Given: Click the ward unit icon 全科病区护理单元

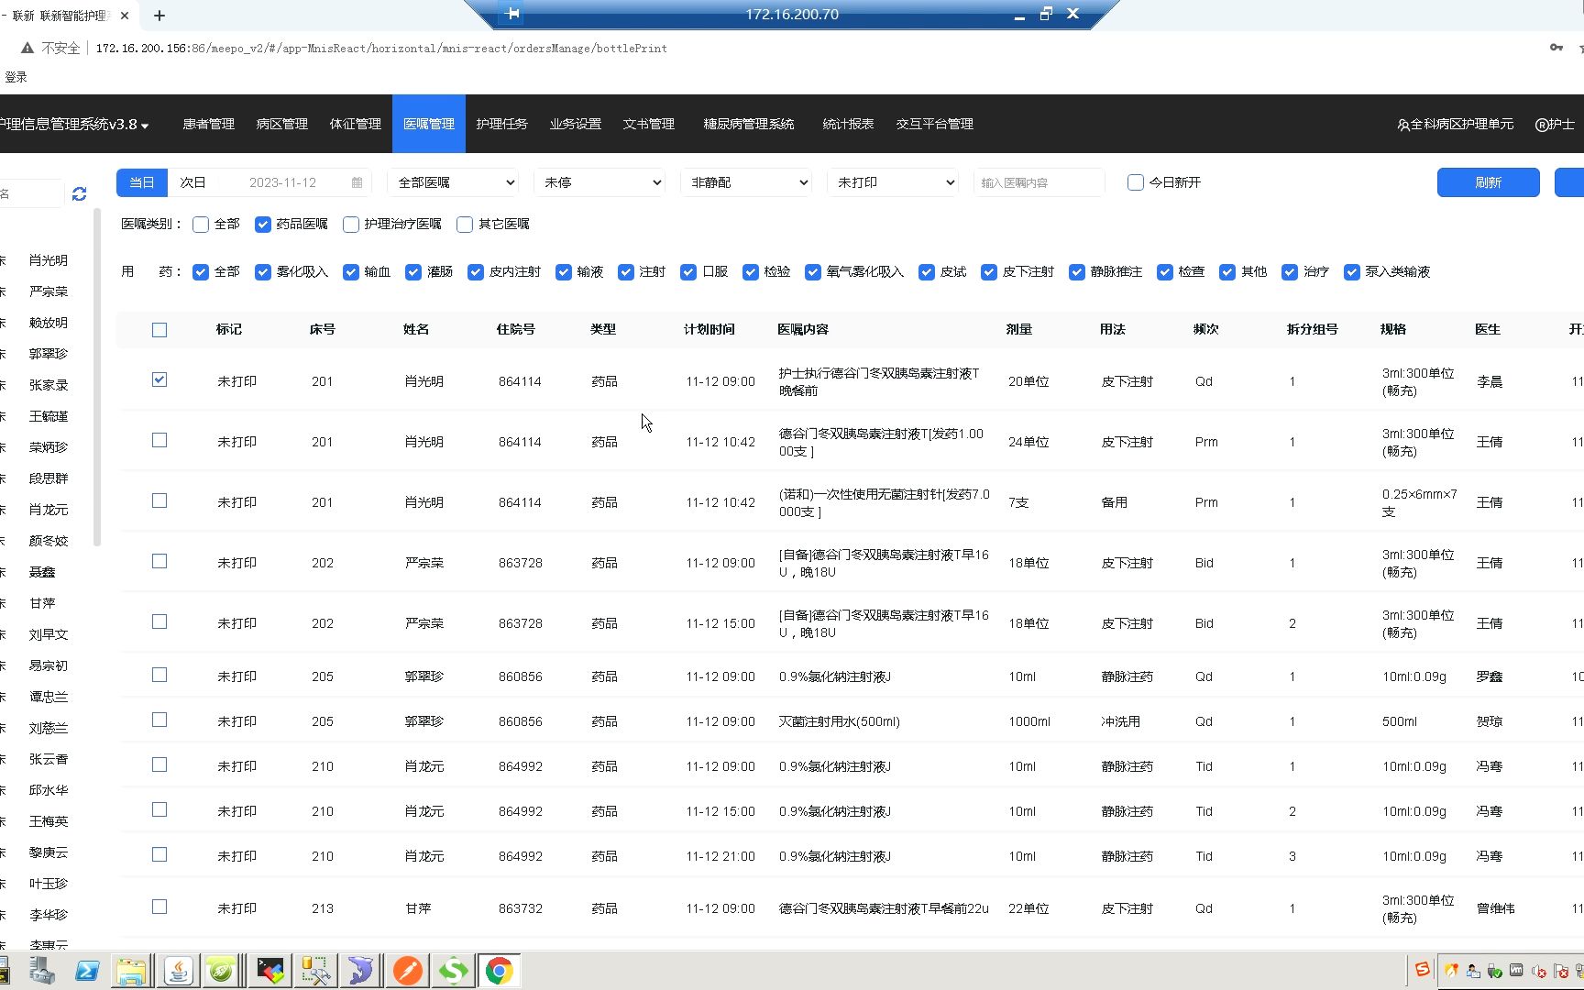Looking at the screenshot, I should (x=1403, y=125).
